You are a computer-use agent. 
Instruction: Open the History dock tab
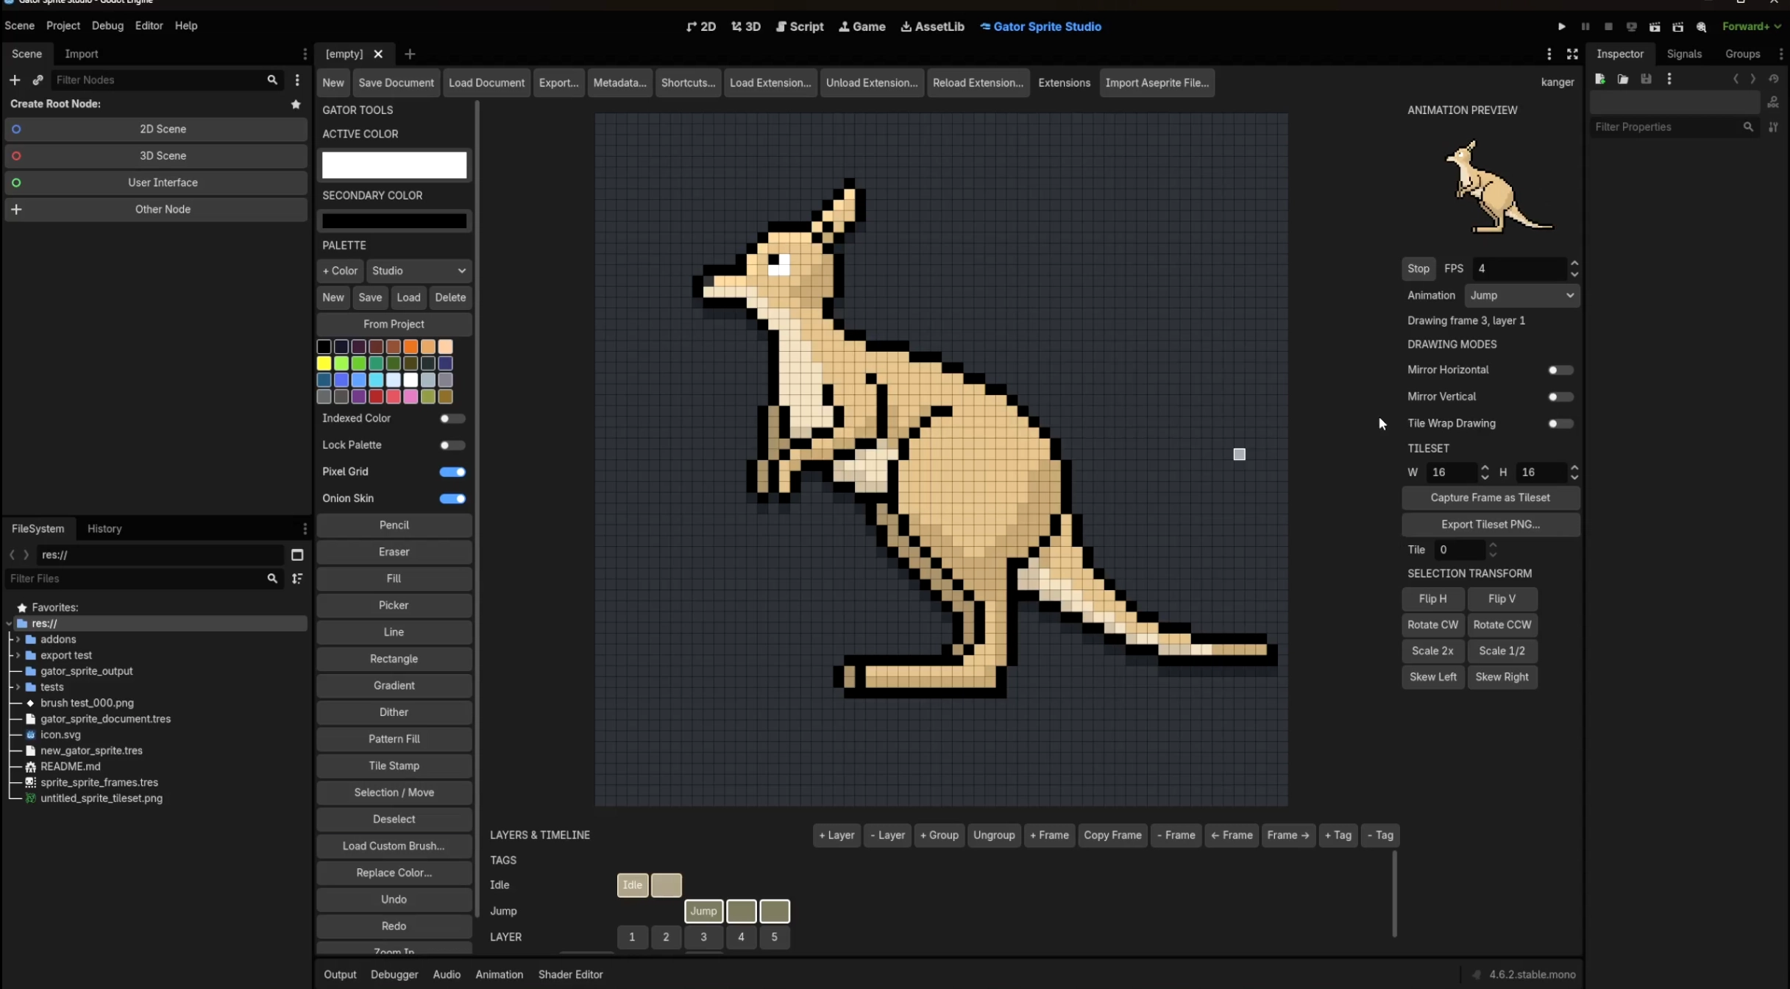tap(104, 528)
